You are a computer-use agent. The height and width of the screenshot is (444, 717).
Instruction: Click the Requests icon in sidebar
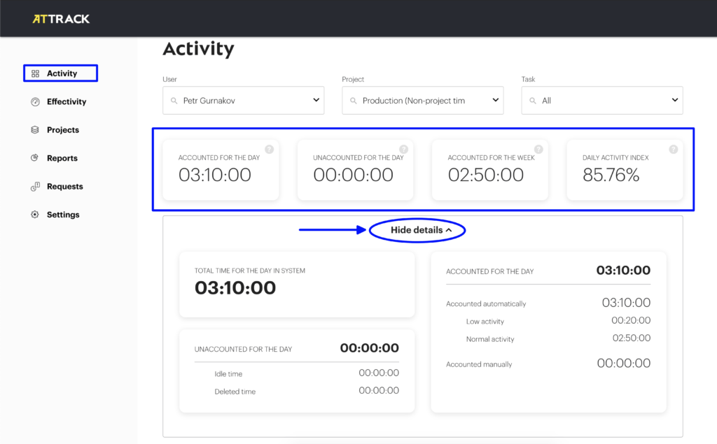pos(35,187)
